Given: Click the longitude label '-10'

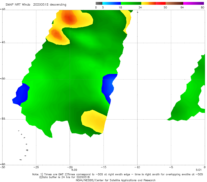Looking at the screenshot, I should click(x=137, y=167).
